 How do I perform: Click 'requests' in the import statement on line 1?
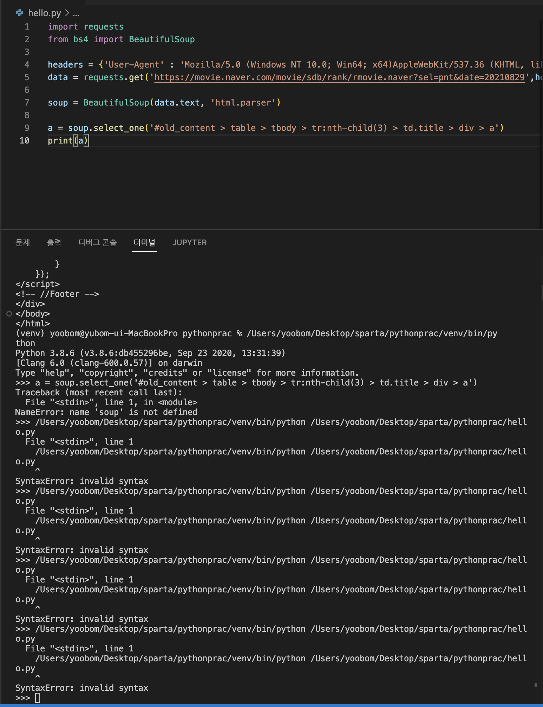[104, 27]
